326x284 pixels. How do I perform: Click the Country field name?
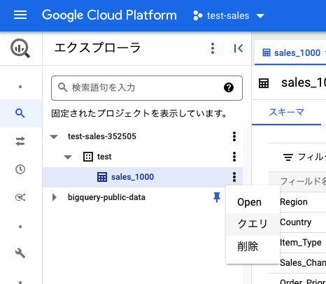[x=295, y=222]
